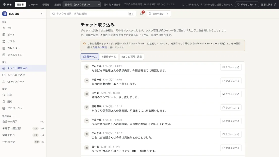This screenshot has height=157, width=279.
Task: Click the warning icon in the notice banner
Action: pyautogui.click(x=84, y=43)
